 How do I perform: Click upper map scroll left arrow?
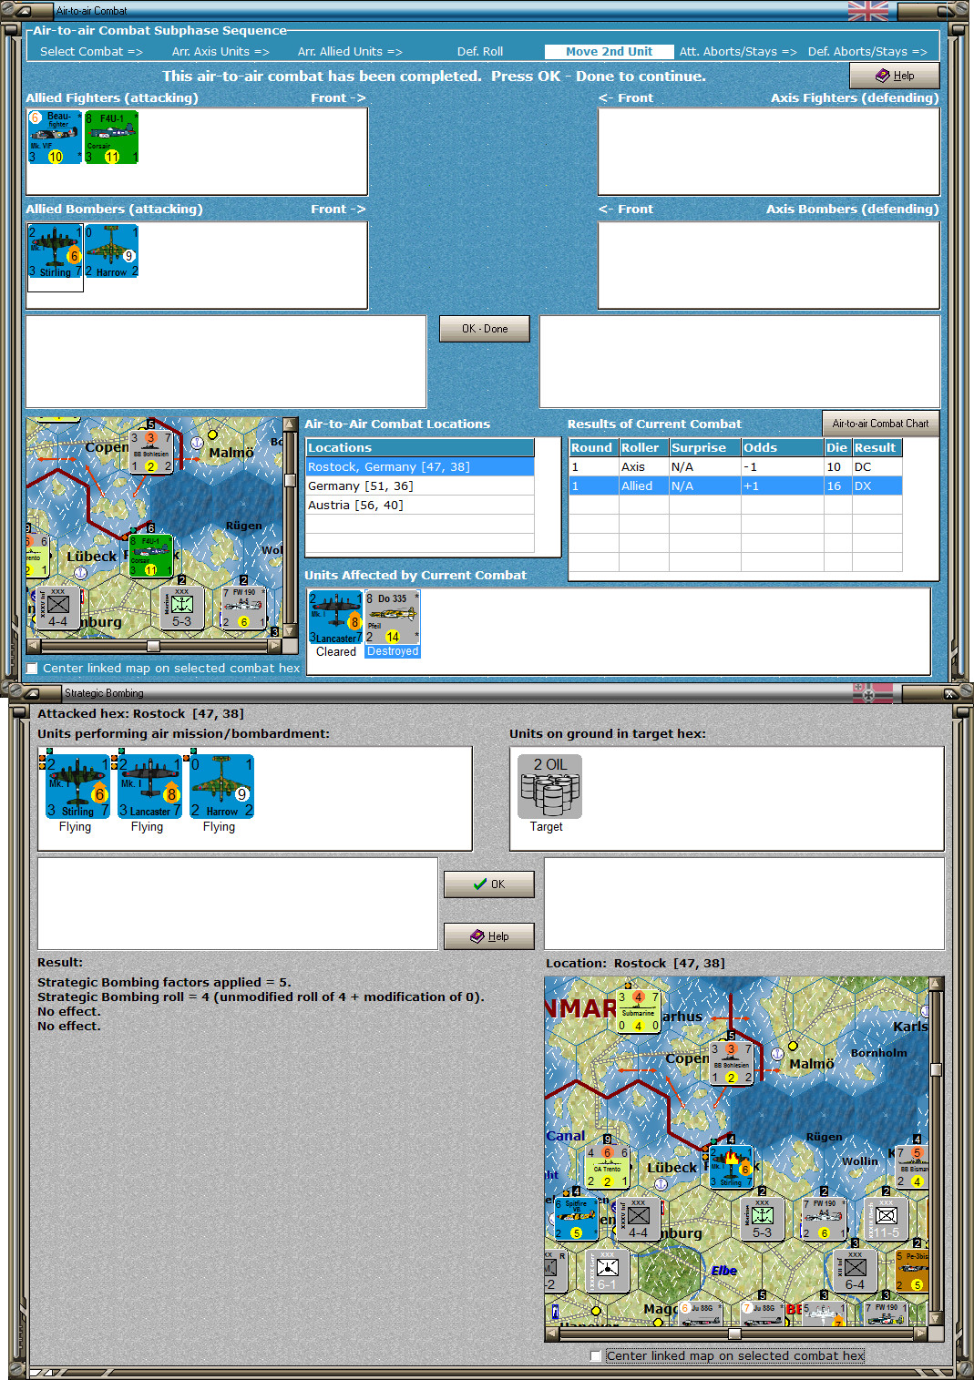pos(34,646)
